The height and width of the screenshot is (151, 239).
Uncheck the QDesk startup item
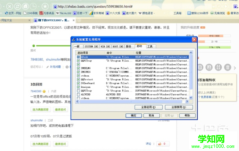pos(78,57)
